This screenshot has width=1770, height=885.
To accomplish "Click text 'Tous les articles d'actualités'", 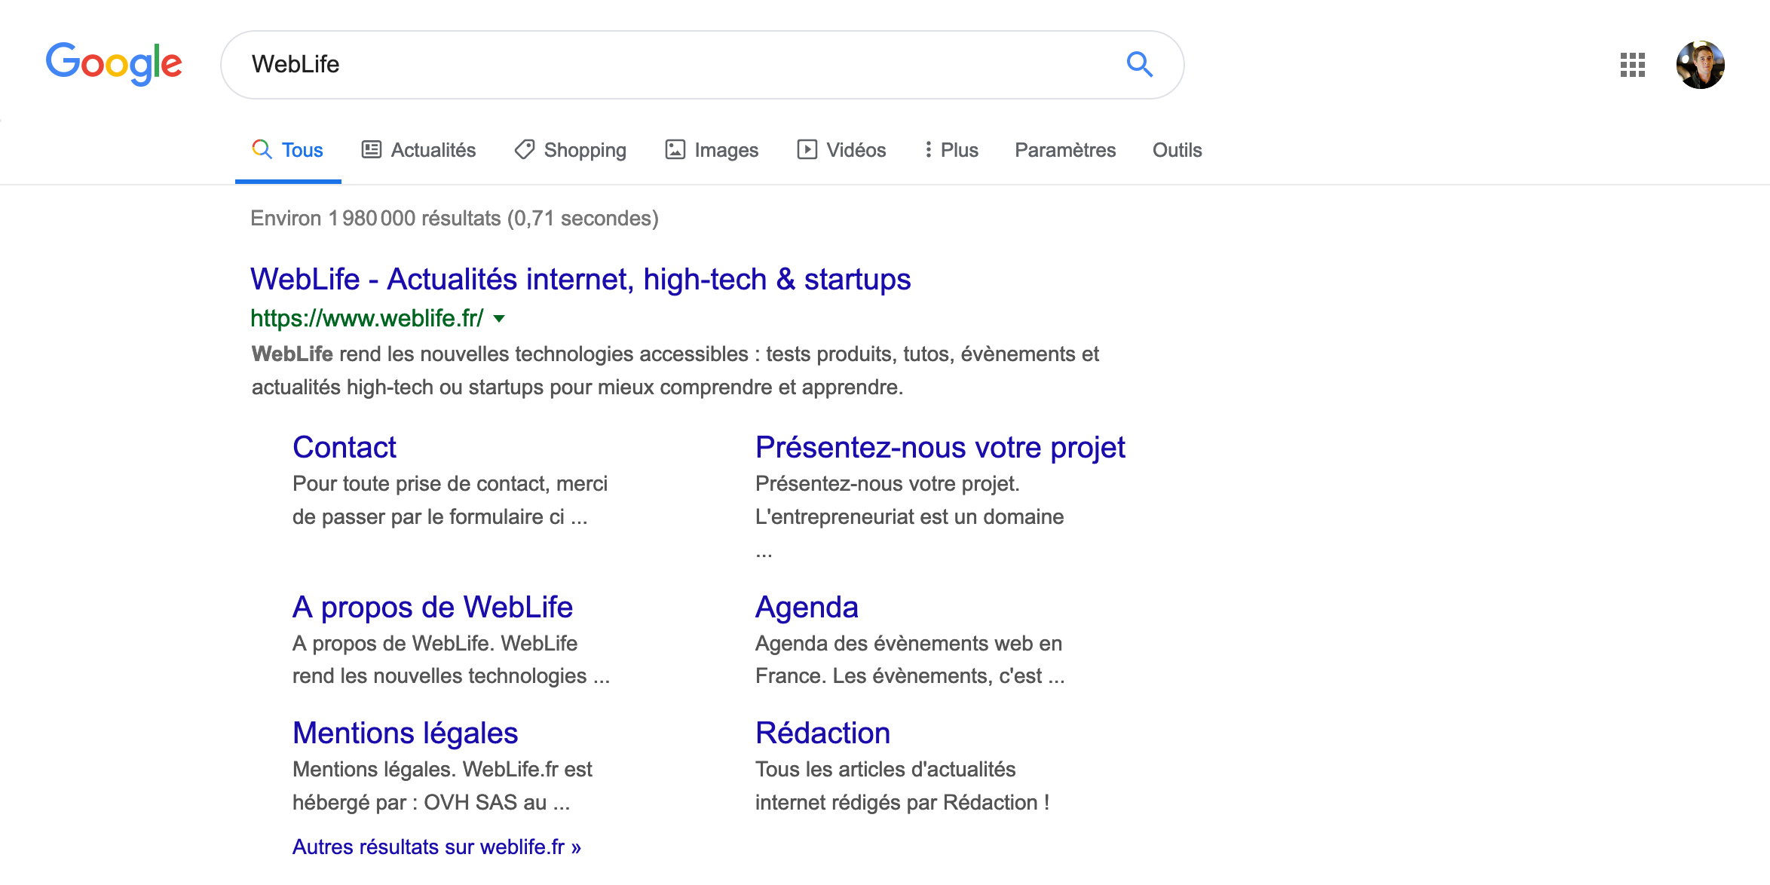I will click(x=885, y=769).
